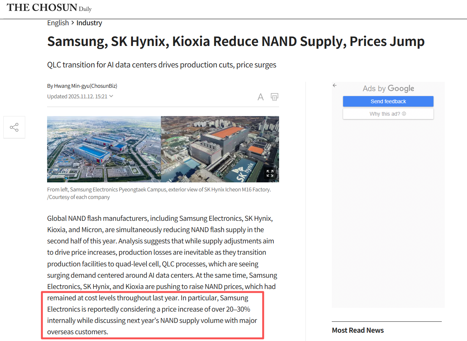
Task: Click the Updated 2025.11.12 timestamp text
Action: click(77, 96)
